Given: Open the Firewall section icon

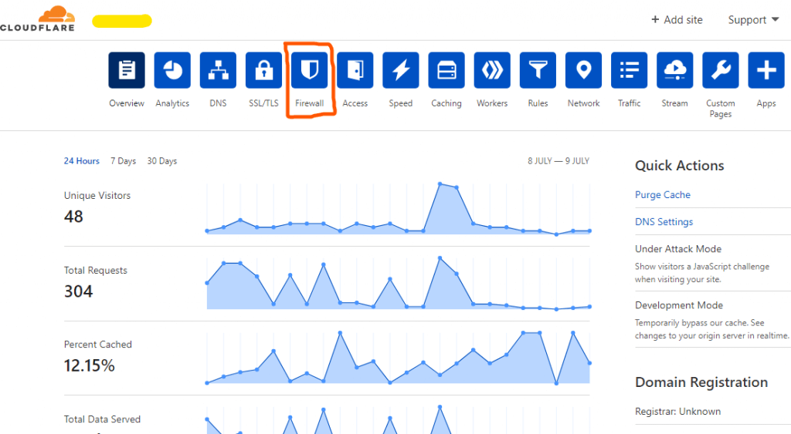Looking at the screenshot, I should coord(310,71).
